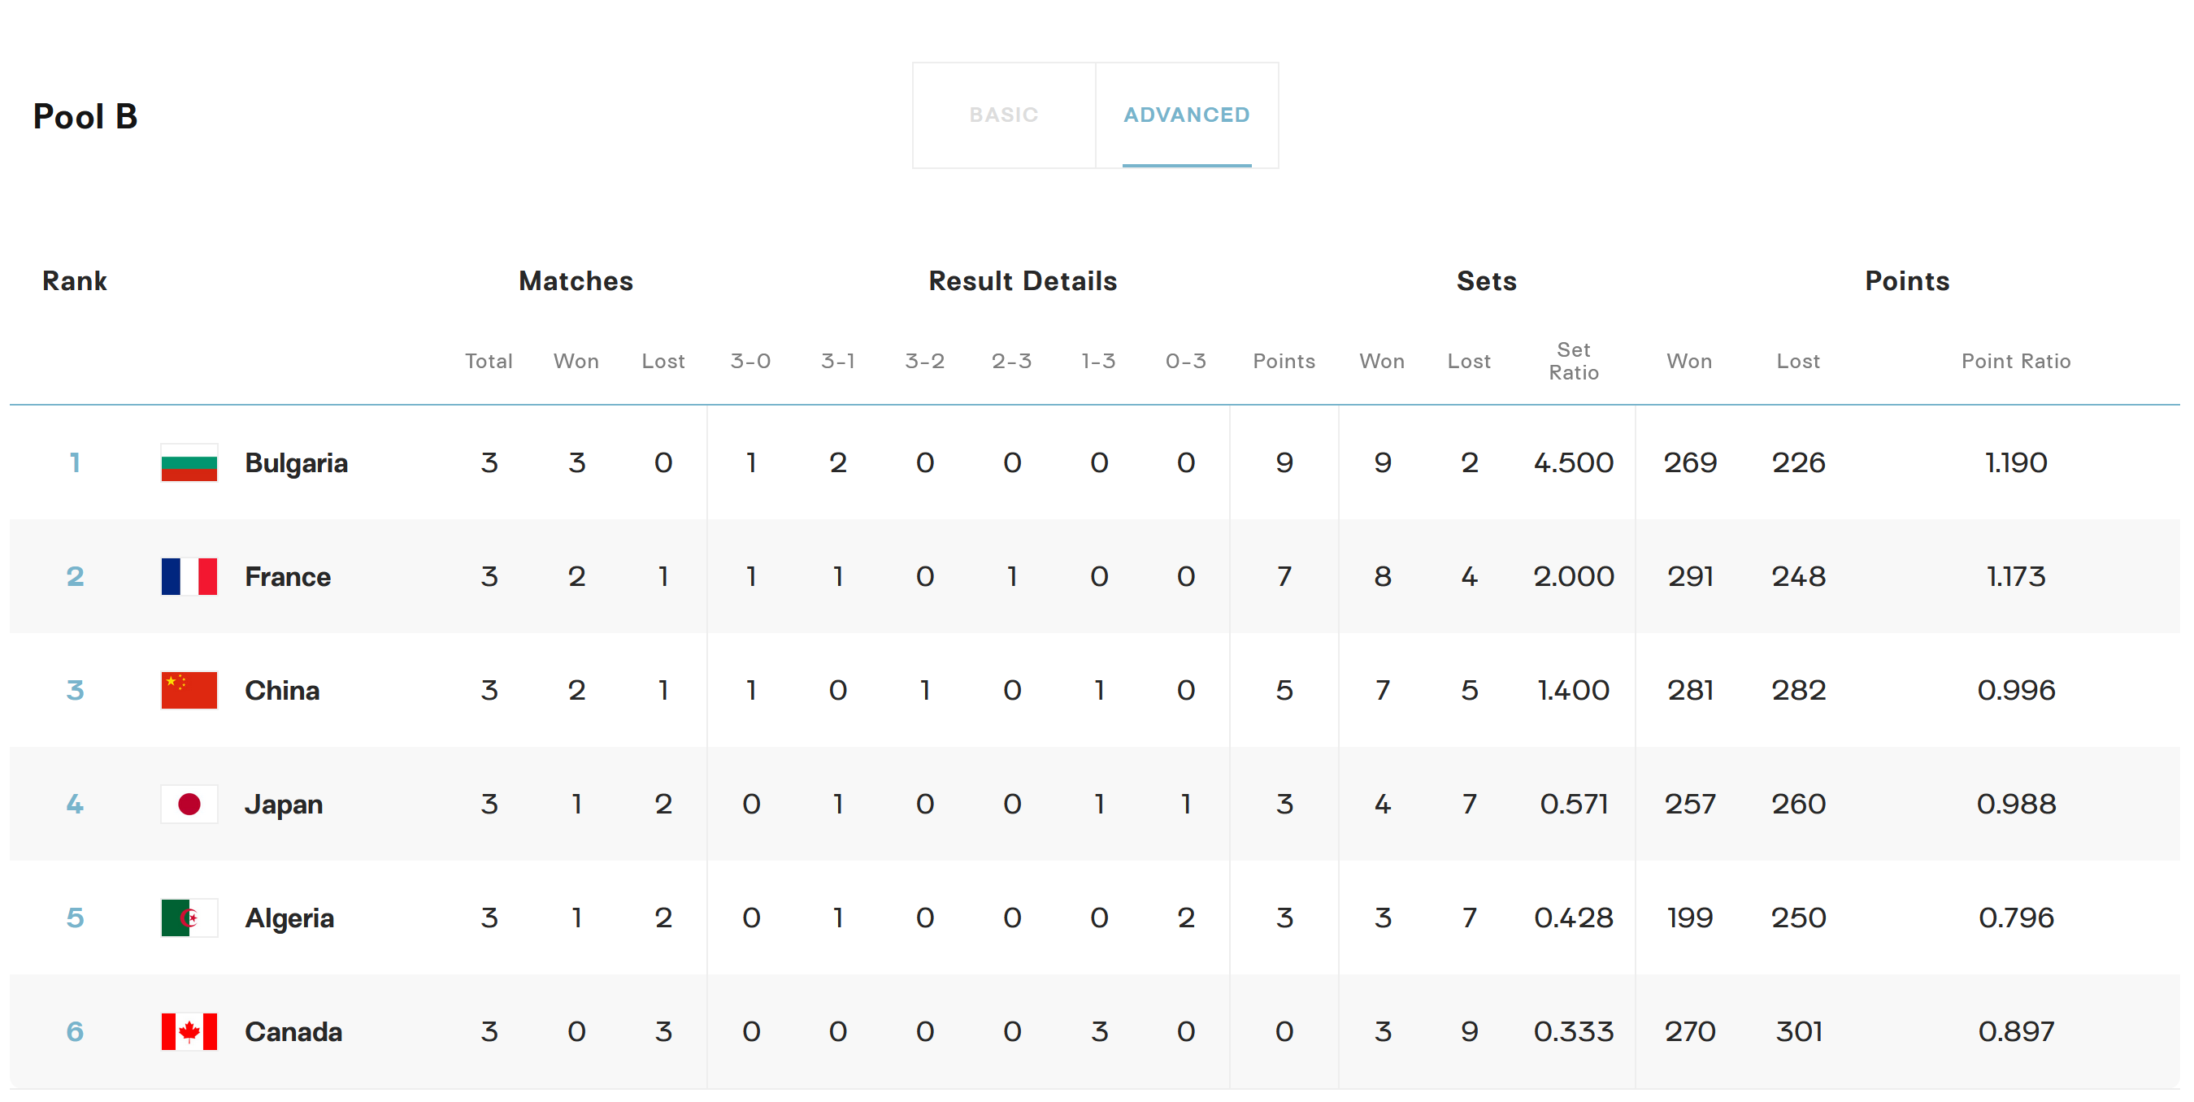Switch to the Basic tab

(x=1003, y=115)
